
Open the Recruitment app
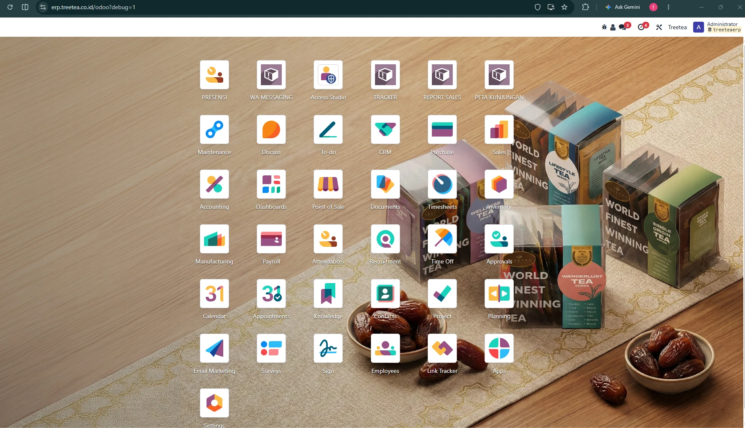(x=385, y=239)
